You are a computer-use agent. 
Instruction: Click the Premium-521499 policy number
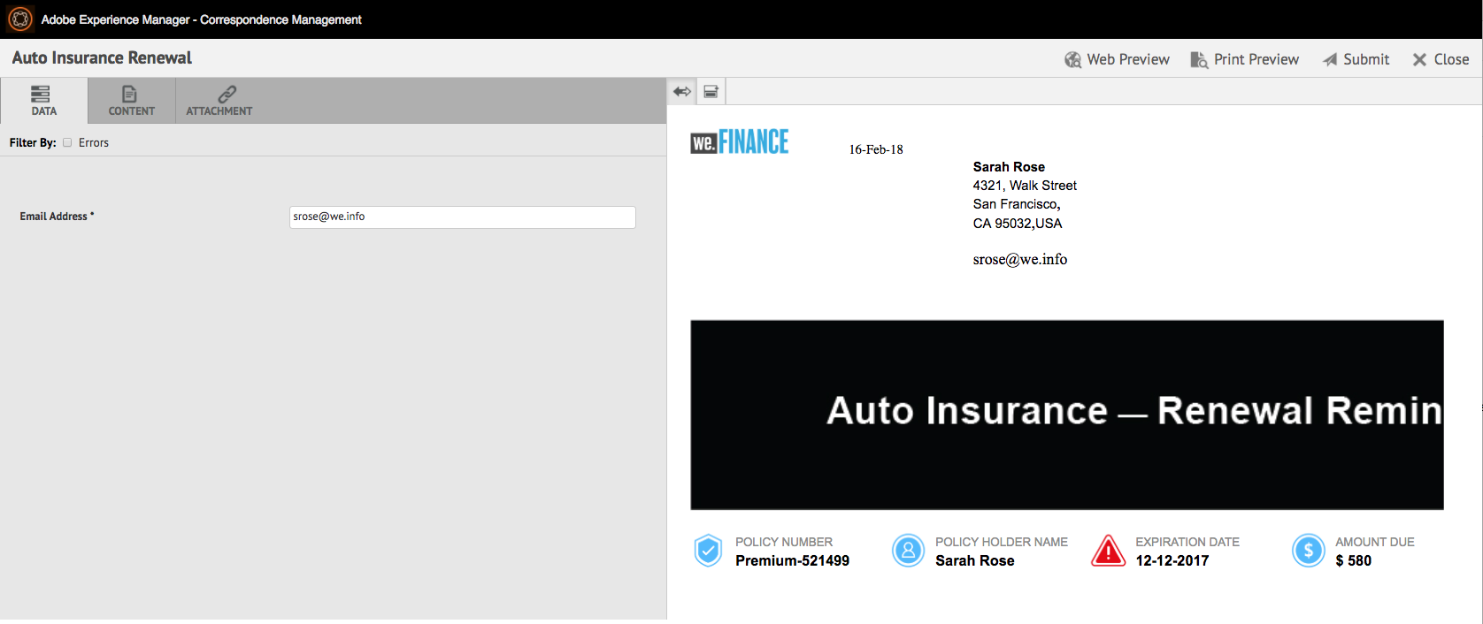pos(792,560)
